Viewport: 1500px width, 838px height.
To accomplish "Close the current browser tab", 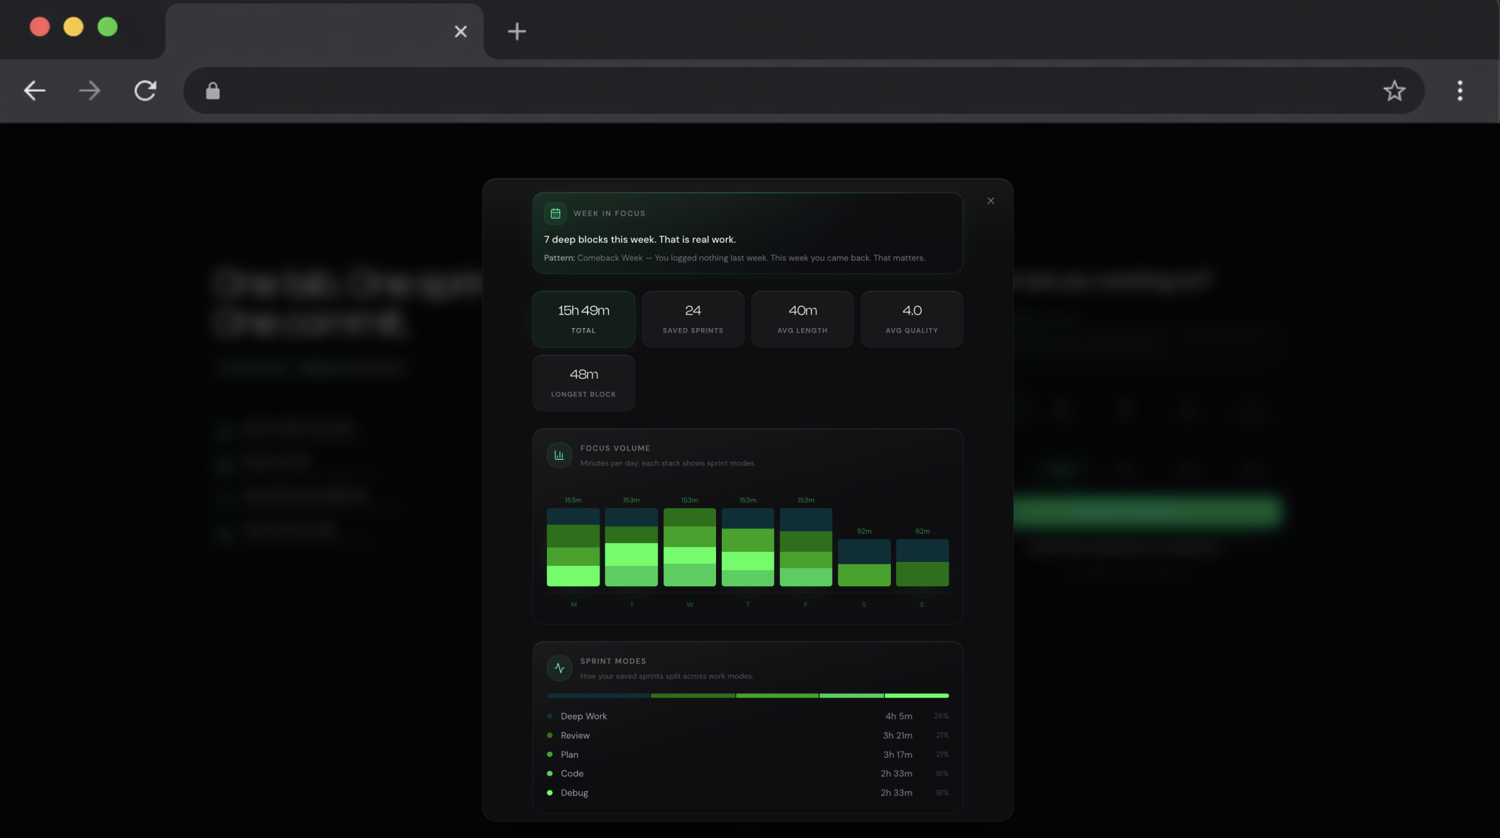I will (x=460, y=31).
